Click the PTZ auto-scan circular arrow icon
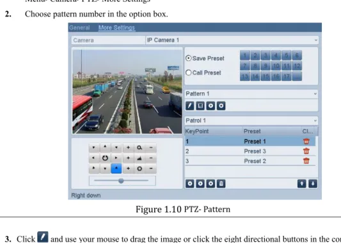This screenshot has height=243, width=341. pyautogui.click(x=105, y=158)
